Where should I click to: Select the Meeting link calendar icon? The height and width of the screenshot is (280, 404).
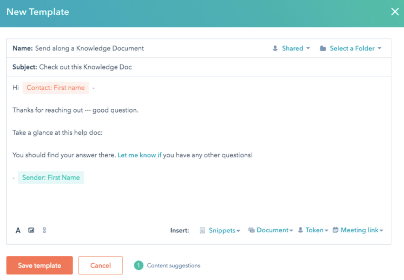336,230
